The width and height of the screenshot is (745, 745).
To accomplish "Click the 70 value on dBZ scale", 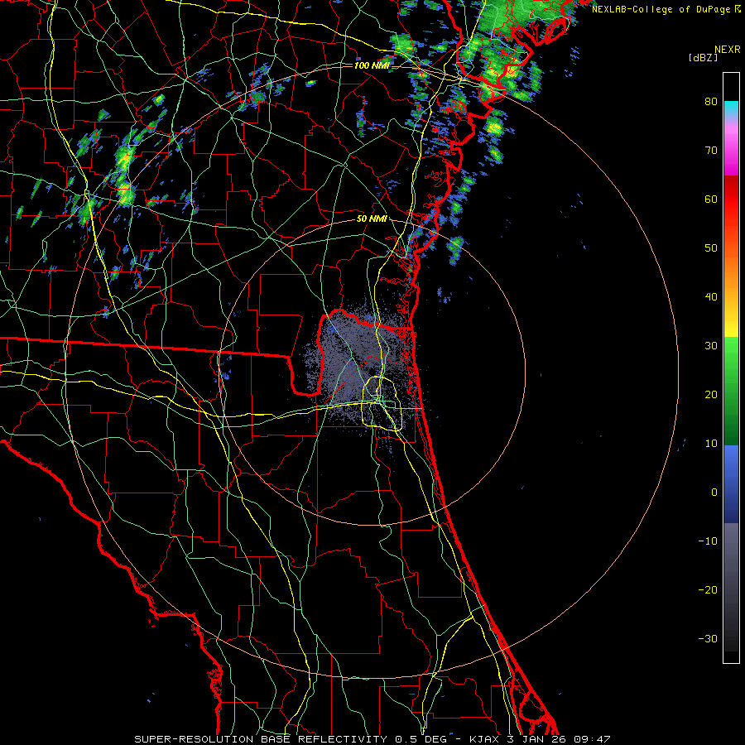I will tap(711, 151).
